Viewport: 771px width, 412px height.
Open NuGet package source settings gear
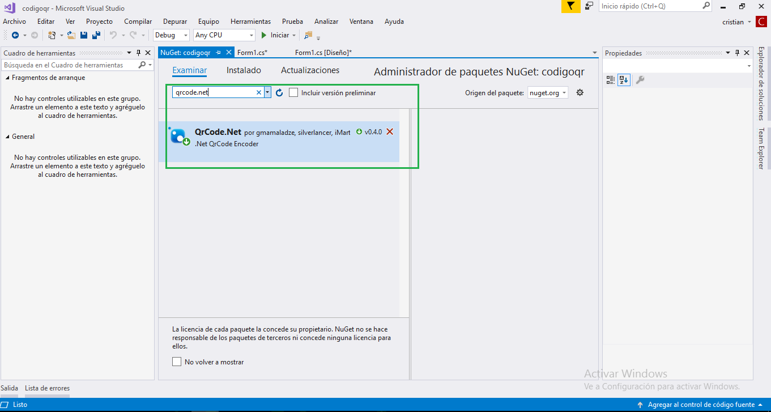point(580,92)
